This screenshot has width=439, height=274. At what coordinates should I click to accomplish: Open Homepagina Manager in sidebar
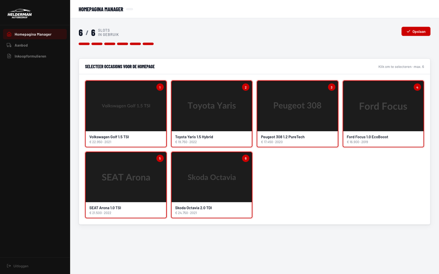[35, 34]
